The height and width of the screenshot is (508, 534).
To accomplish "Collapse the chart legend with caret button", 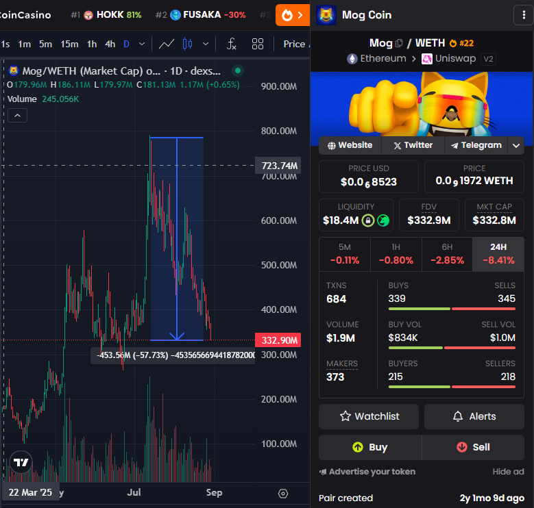I will click(x=17, y=116).
